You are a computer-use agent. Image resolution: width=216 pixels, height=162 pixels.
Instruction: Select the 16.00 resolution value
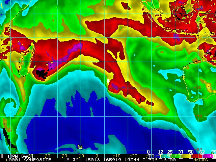(168, 160)
